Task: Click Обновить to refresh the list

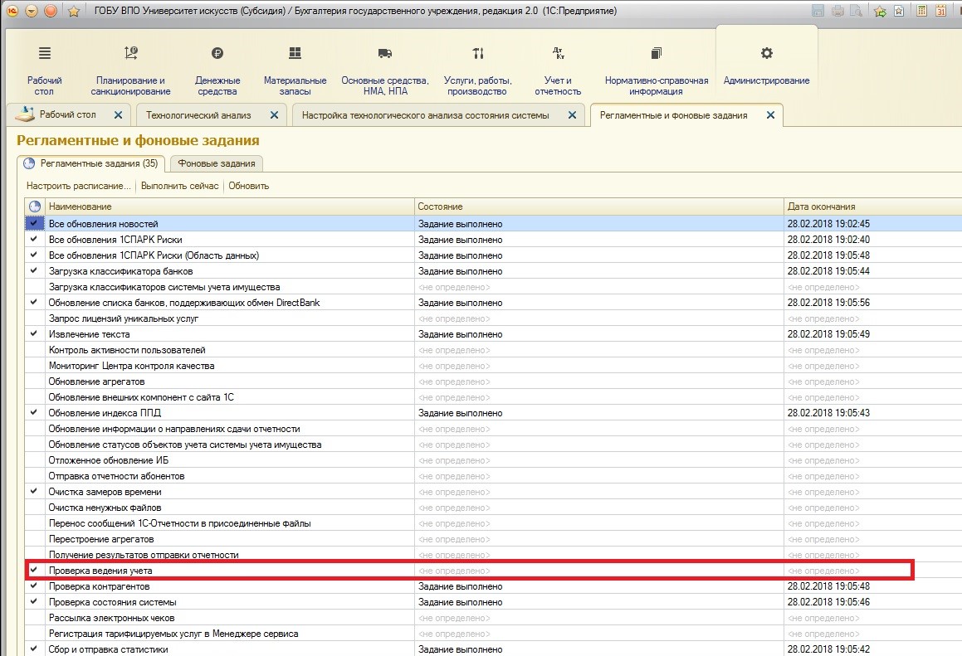Action: tap(249, 186)
